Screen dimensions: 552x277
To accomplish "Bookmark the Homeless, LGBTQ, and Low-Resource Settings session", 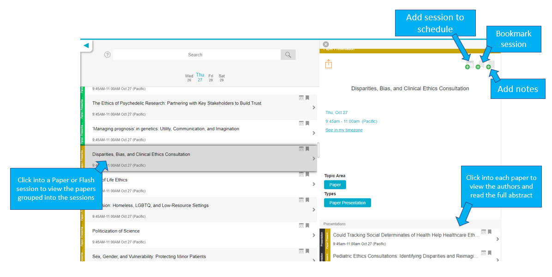I will pyautogui.click(x=307, y=200).
